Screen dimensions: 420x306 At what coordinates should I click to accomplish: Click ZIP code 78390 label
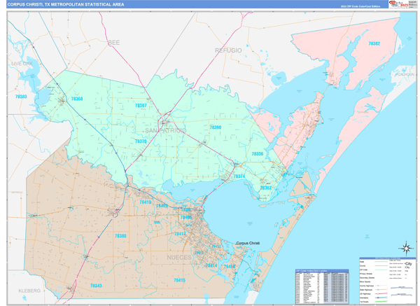[x=216, y=127]
